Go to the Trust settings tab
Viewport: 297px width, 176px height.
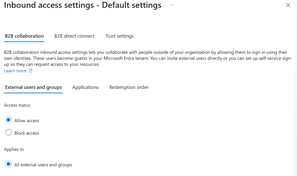coord(119,36)
